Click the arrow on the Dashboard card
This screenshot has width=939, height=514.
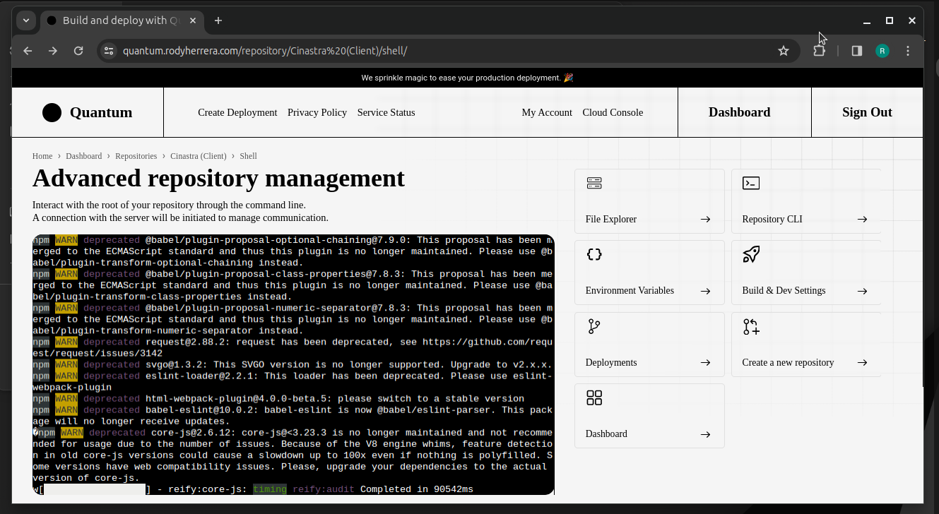pos(705,434)
